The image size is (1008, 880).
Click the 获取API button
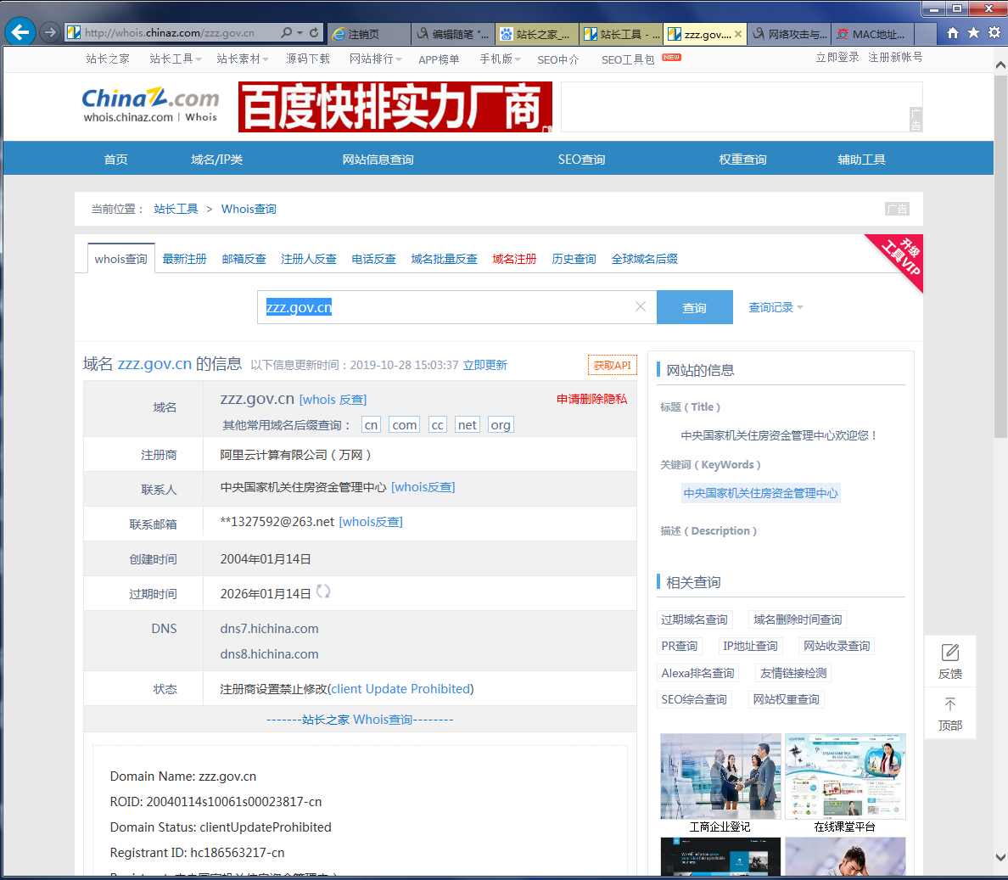tap(612, 365)
